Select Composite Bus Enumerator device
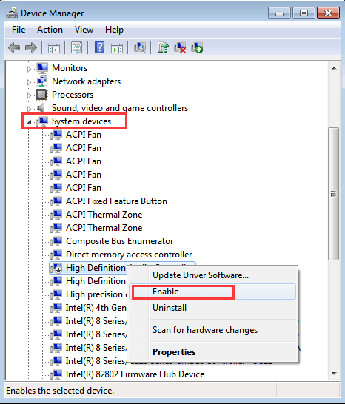This screenshot has width=345, height=404. pyautogui.click(x=120, y=241)
